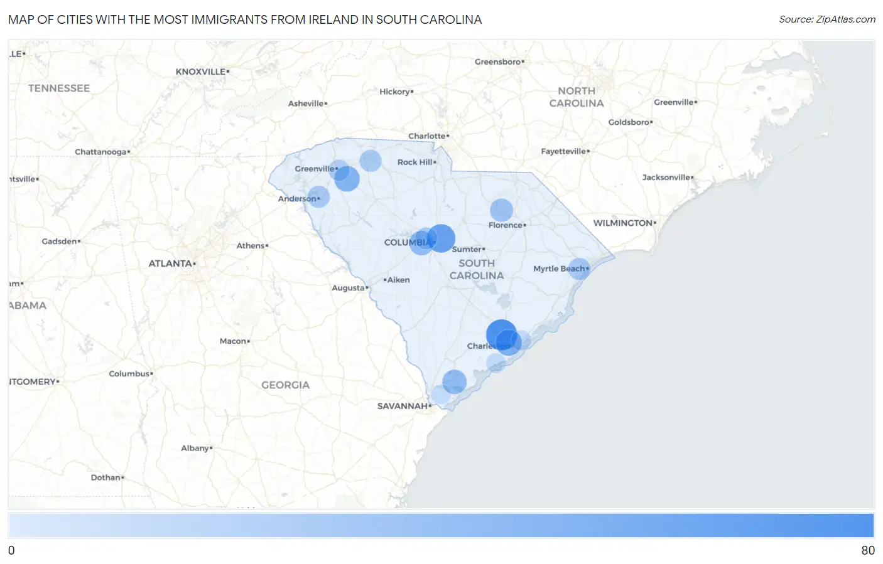Click the color gradient legend bar
This screenshot has height=564, width=883.
pyautogui.click(x=441, y=525)
